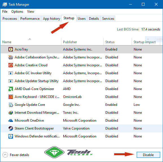Click the Valve Corporation publisher cell
The image size is (163, 162).
point(76,128)
